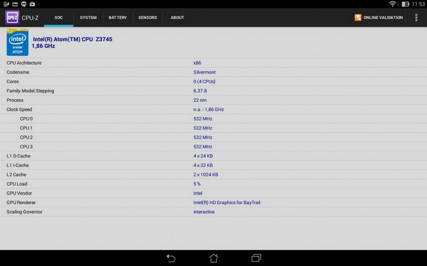Select the 4 x 32 KB value
Image resolution: width=427 pixels, height=266 pixels.
tap(203, 165)
